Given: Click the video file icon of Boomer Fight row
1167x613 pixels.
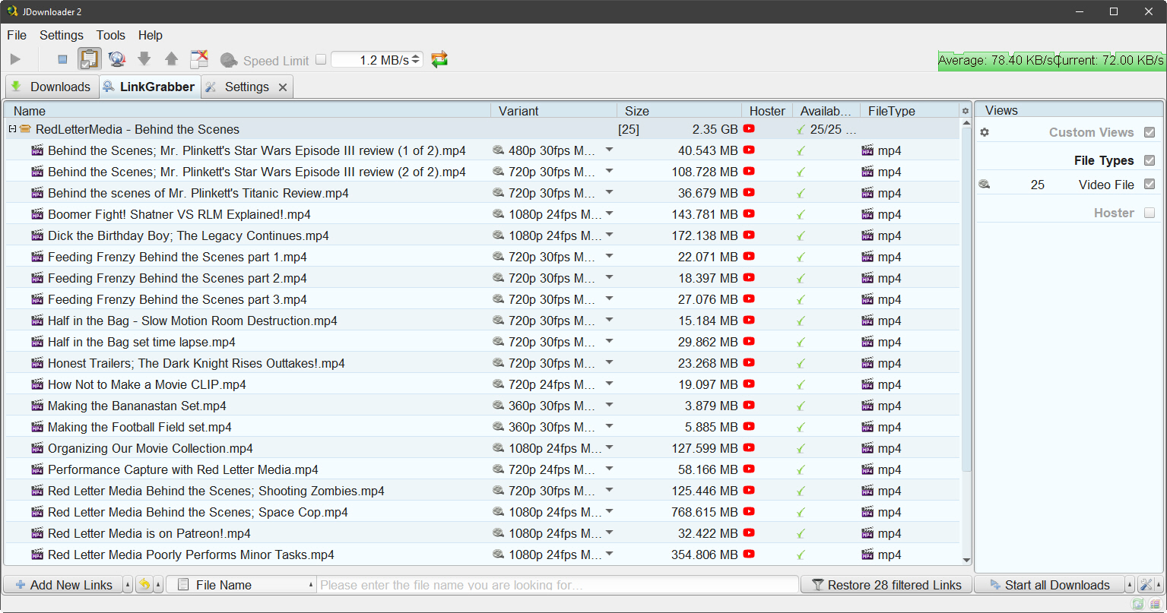Looking at the screenshot, I should coord(37,214).
